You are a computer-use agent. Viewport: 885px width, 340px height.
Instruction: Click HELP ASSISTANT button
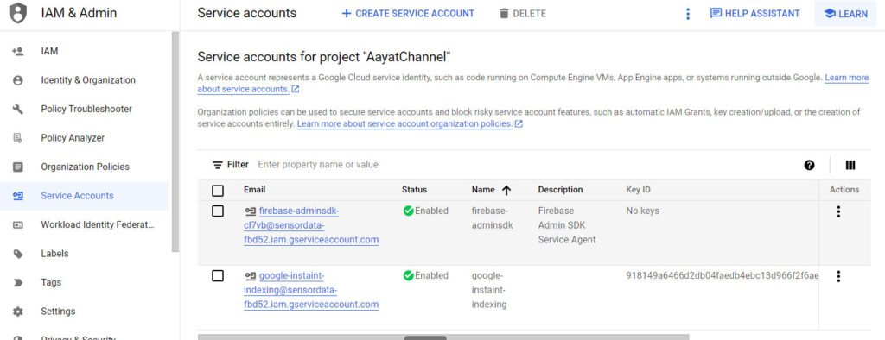755,14
